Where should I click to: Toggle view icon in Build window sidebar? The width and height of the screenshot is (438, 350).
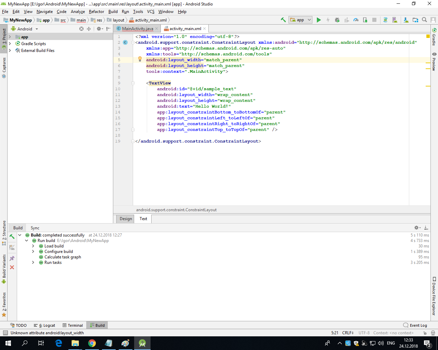[12, 247]
